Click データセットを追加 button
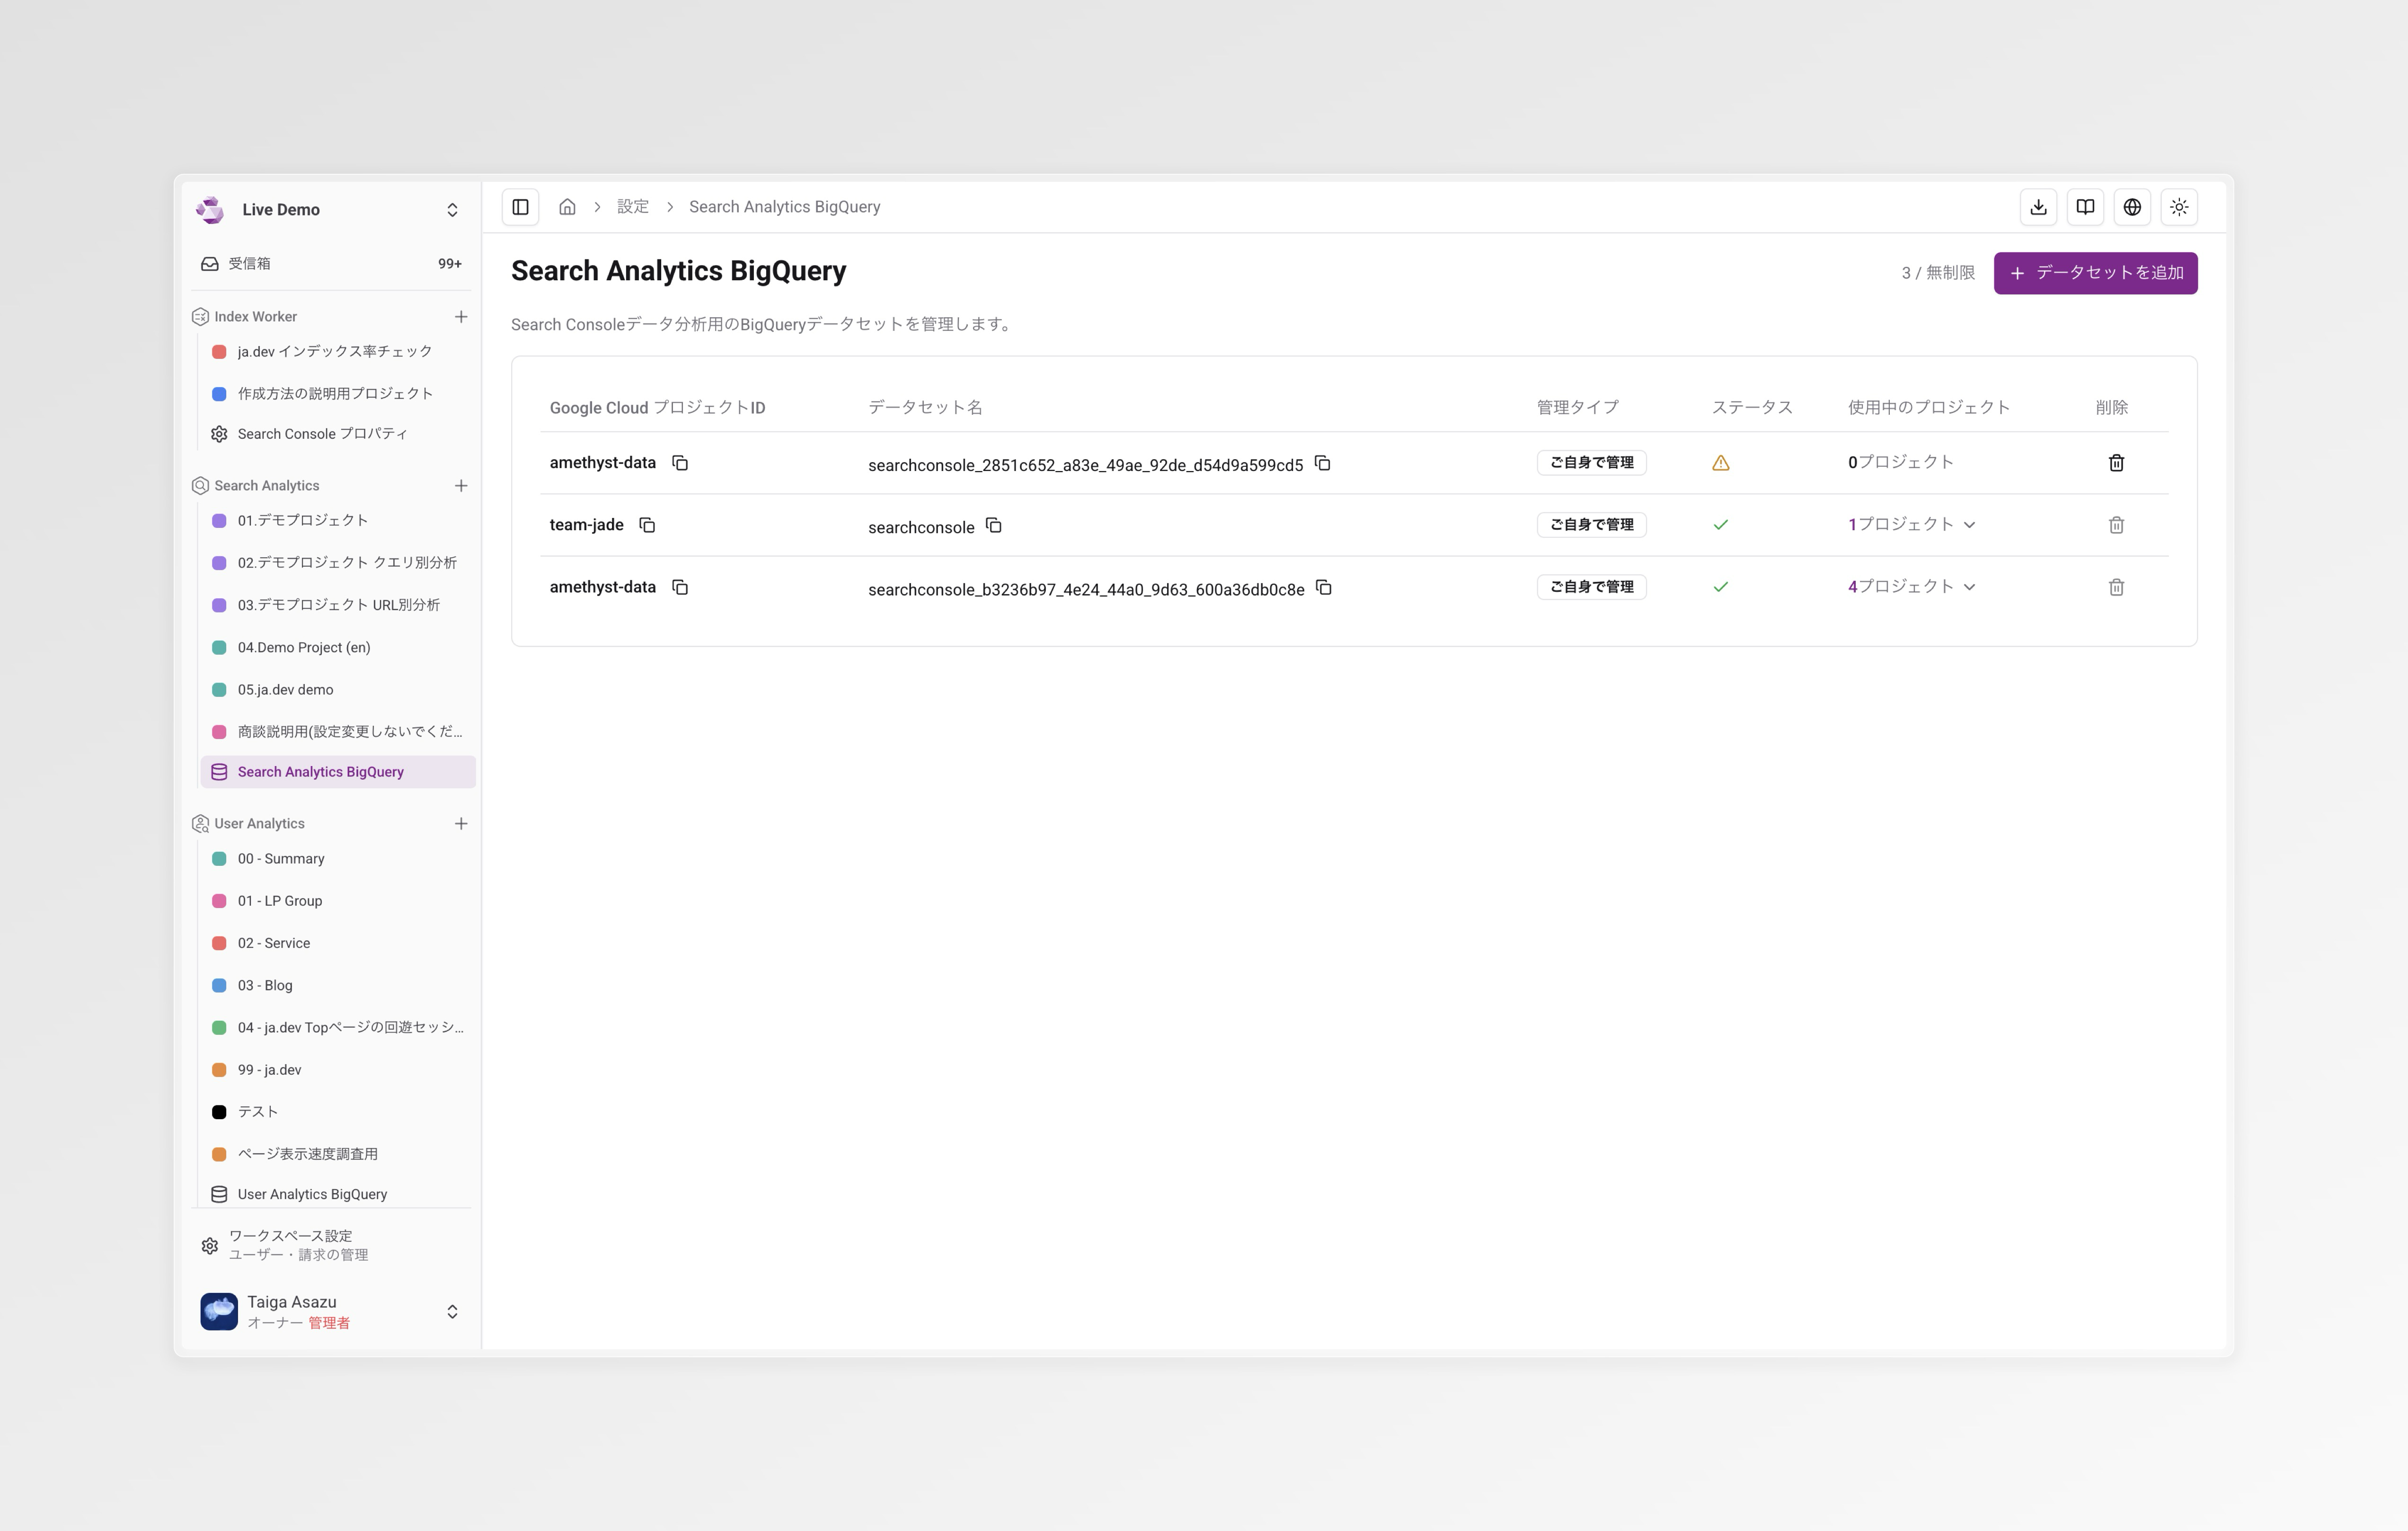Viewport: 2408px width, 1531px height. (x=2095, y=273)
